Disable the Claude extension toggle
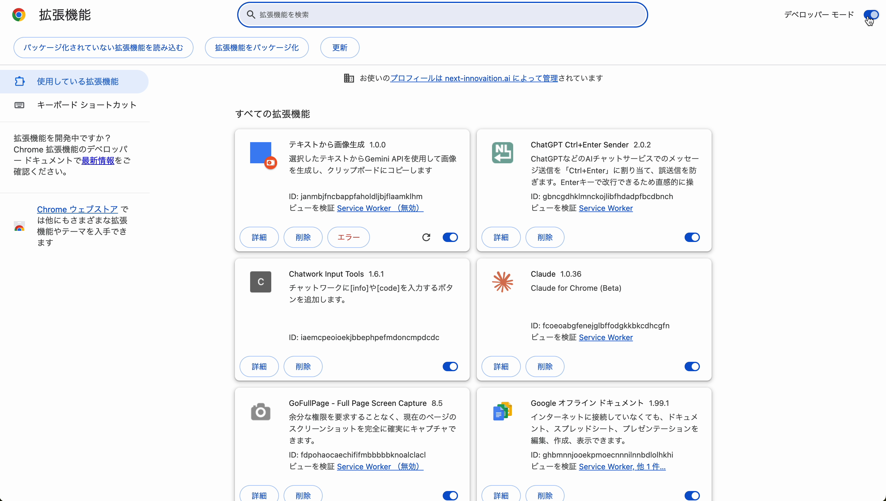 coord(692,366)
